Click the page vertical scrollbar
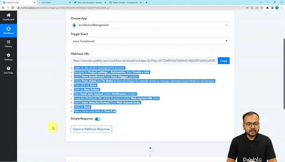285x162 pixels. click(x=284, y=74)
